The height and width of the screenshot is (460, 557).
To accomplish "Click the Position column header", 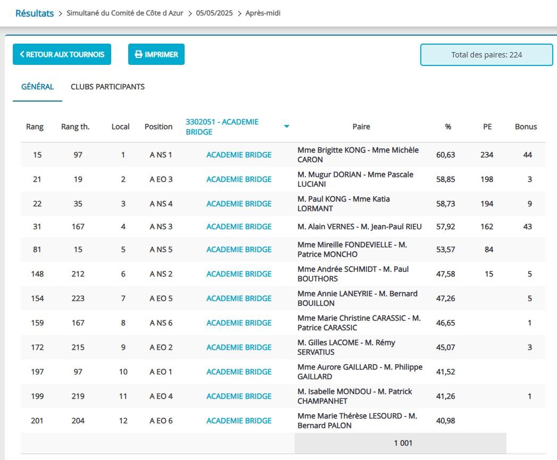I will [x=159, y=127].
